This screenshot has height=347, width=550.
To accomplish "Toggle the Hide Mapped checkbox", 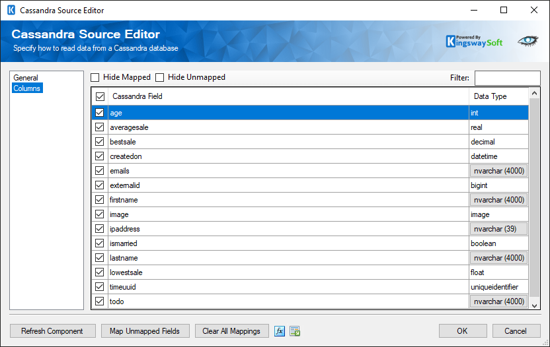I will click(95, 77).
